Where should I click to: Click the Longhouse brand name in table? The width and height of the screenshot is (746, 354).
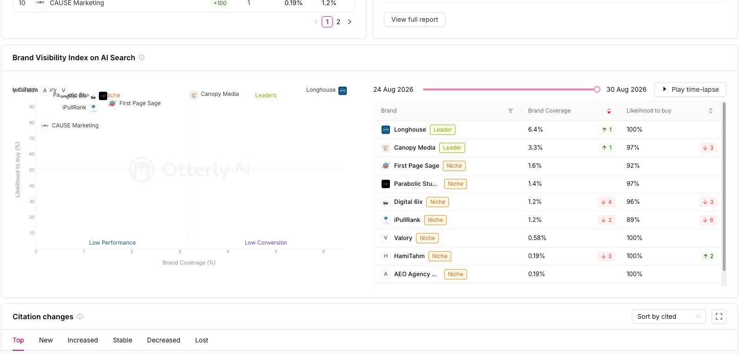click(x=410, y=130)
